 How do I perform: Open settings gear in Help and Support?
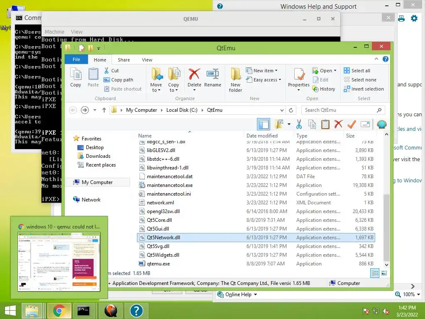(x=414, y=18)
